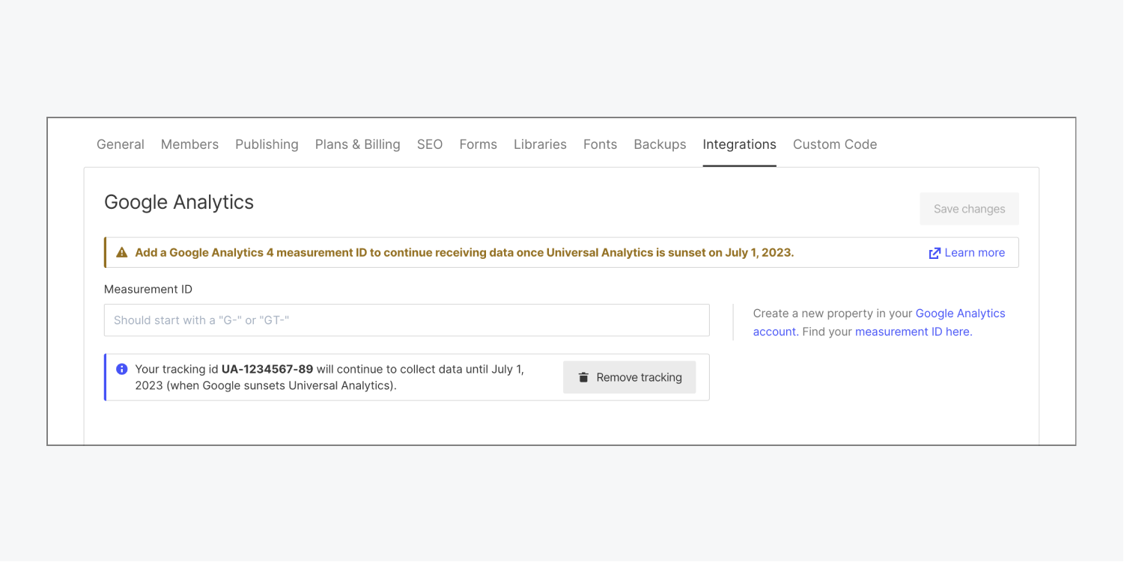Open the Publishing tab

(267, 144)
